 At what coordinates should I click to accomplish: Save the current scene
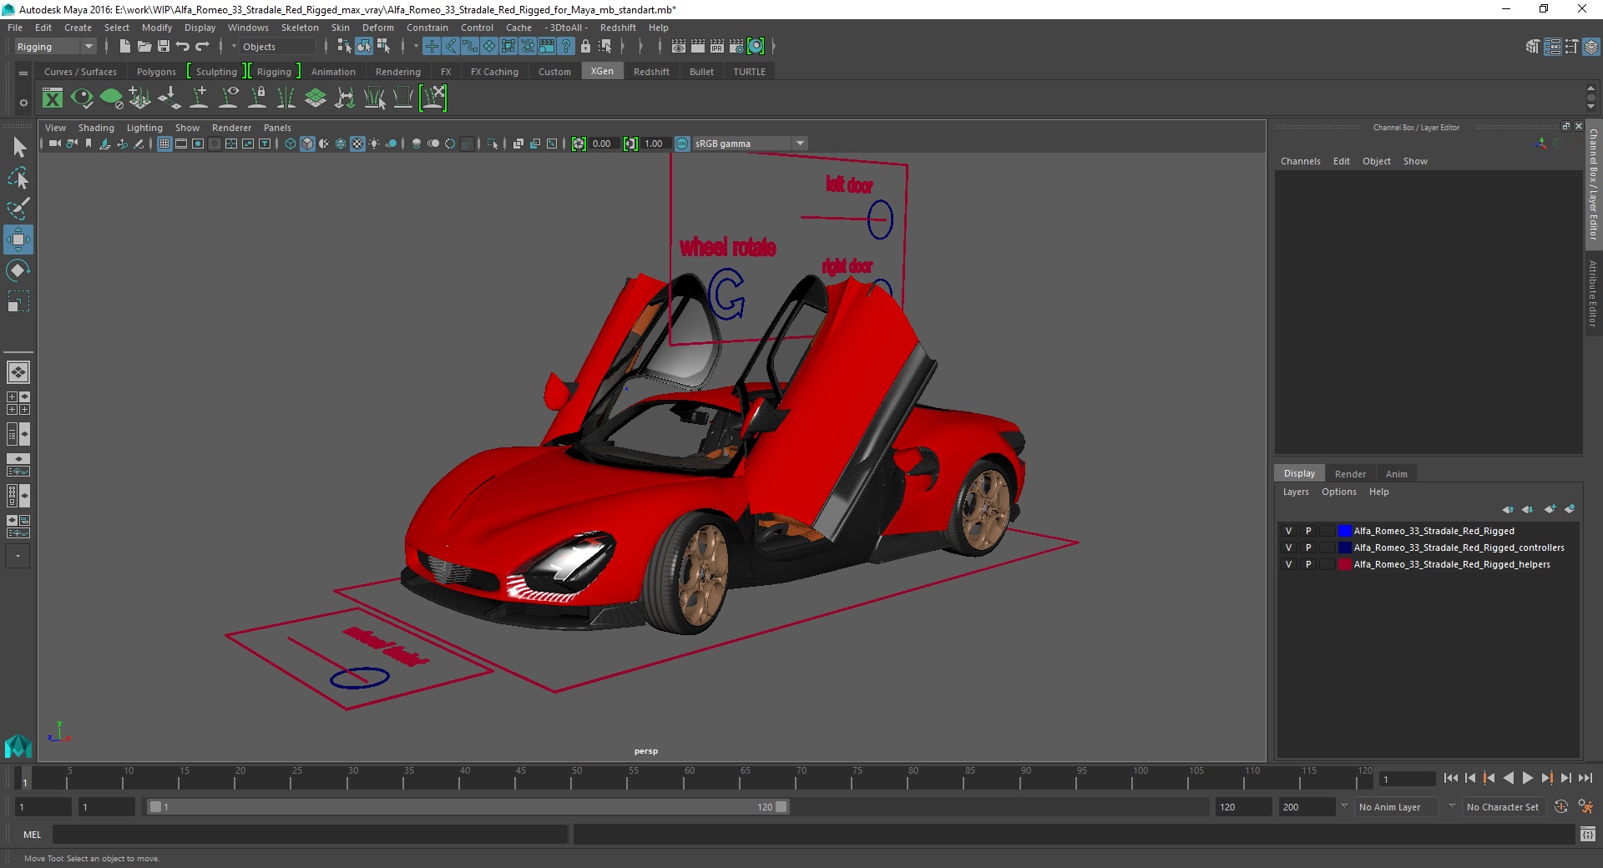[164, 47]
